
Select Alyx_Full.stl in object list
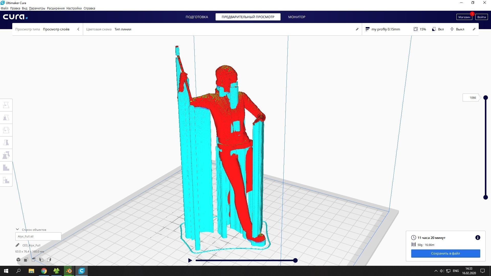click(38, 236)
